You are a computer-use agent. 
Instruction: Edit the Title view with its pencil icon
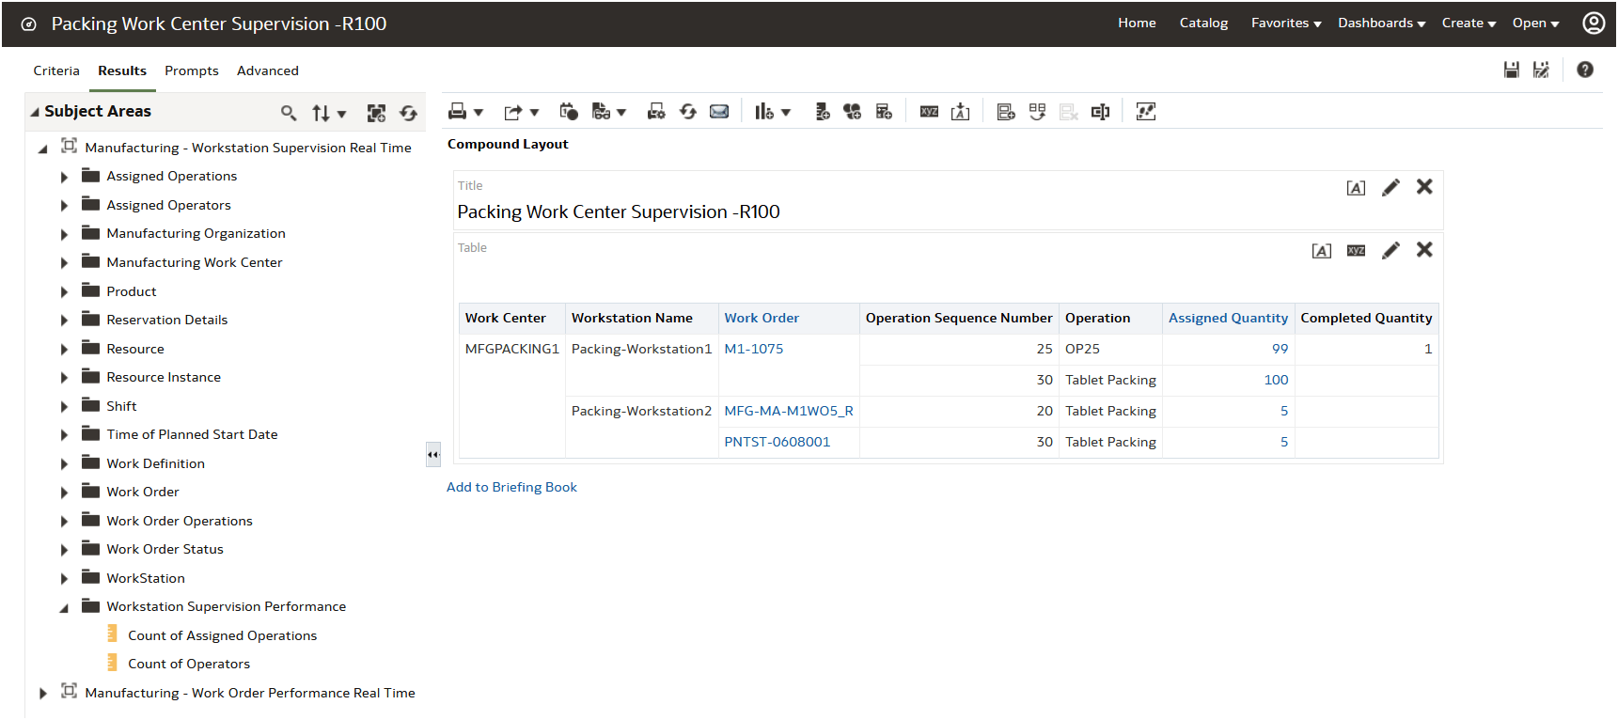point(1390,187)
